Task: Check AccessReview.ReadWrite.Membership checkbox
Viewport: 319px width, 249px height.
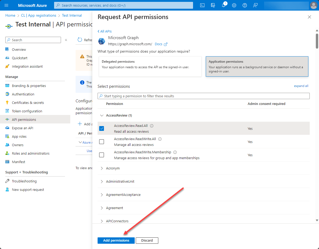Action: pos(102,155)
